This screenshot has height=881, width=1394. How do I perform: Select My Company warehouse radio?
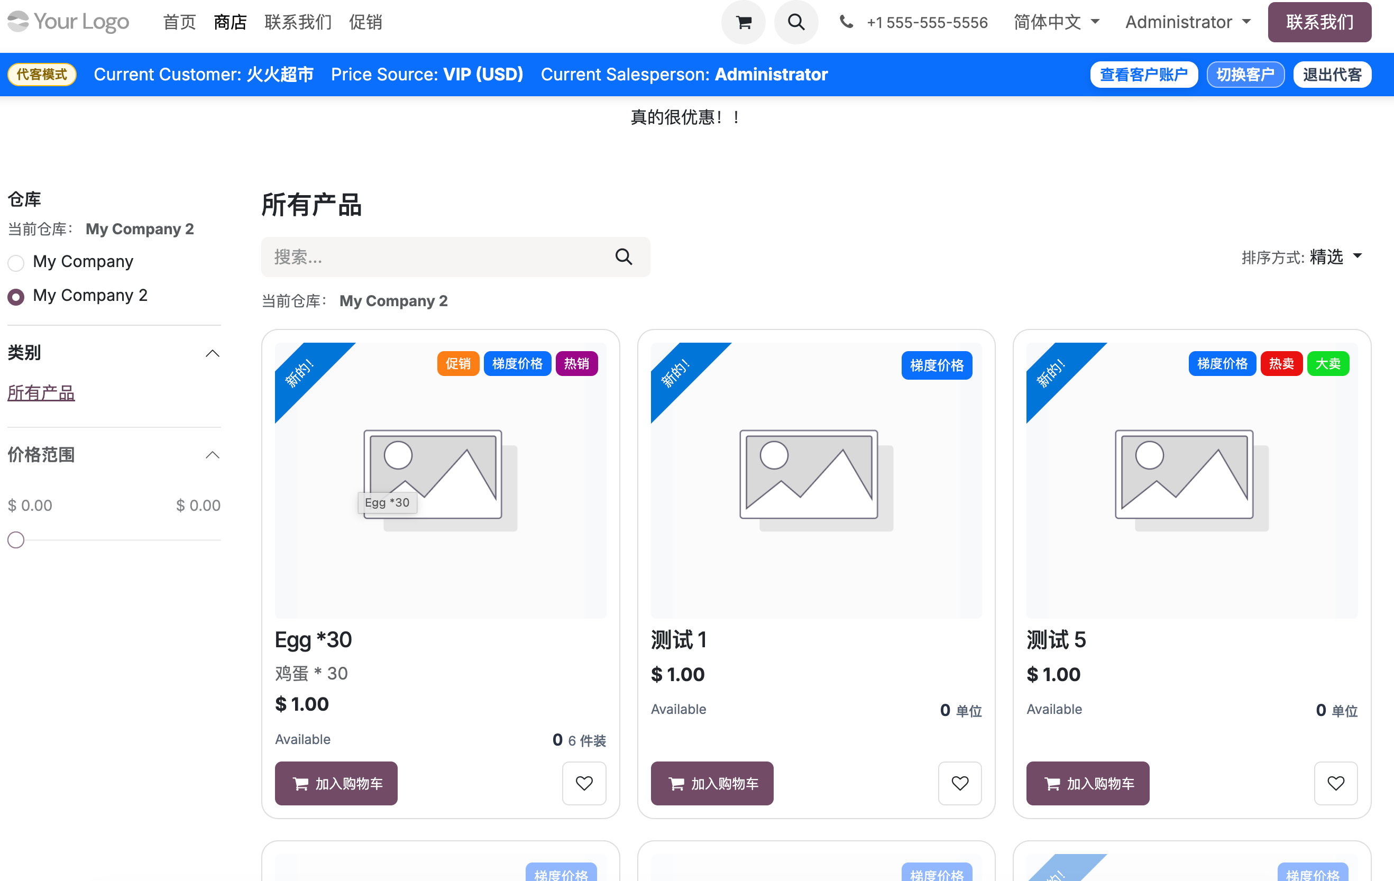coord(16,263)
